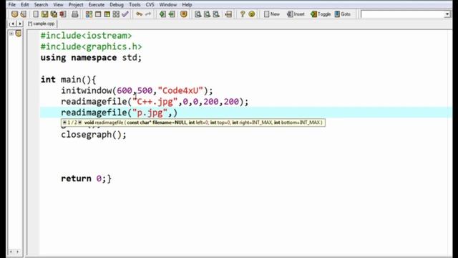Compile the program using the Compile icon
This screenshot has width=458, height=258.
(89, 14)
